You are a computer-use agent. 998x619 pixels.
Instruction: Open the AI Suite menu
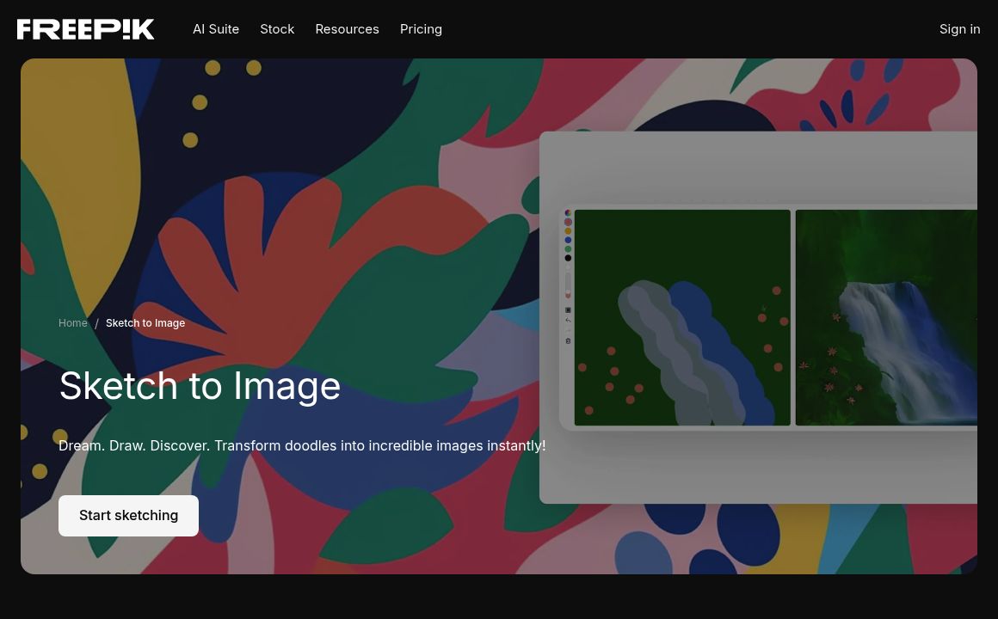pyautogui.click(x=216, y=29)
